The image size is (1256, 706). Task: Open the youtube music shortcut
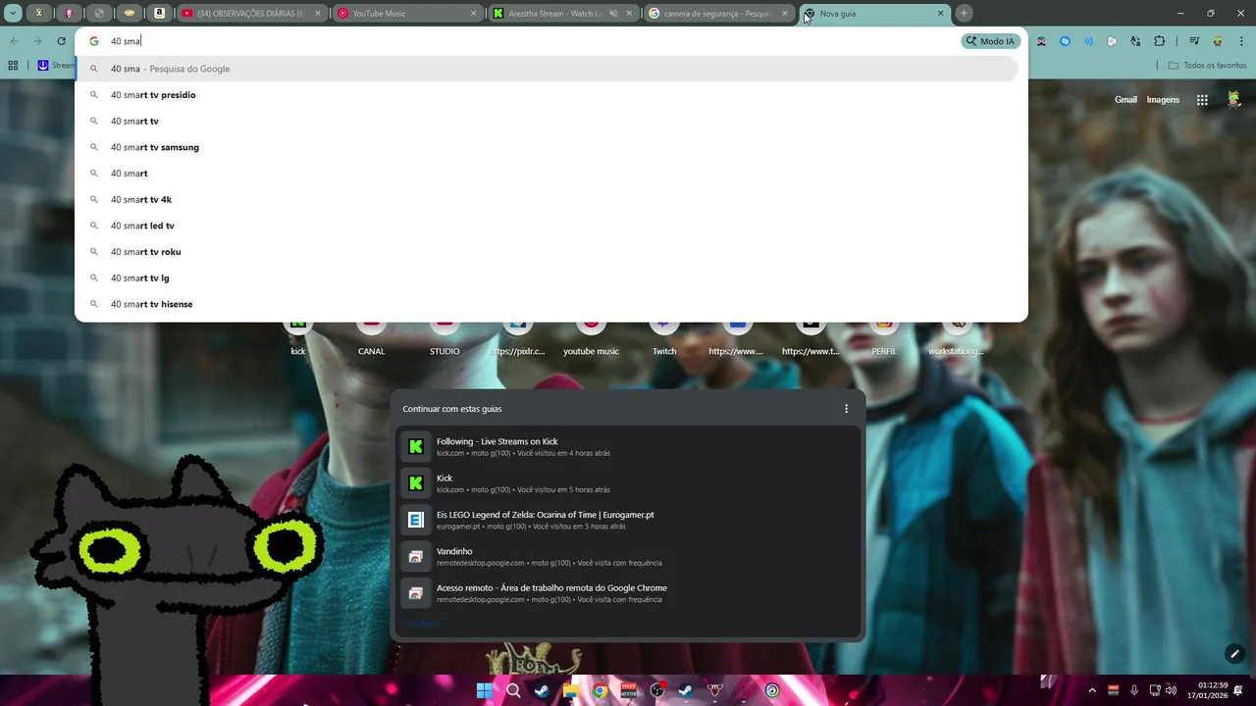tap(591, 336)
